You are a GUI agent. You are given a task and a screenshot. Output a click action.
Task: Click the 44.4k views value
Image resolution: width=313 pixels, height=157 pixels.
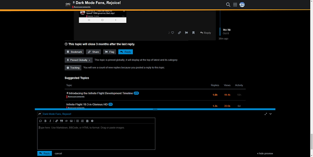227,95
